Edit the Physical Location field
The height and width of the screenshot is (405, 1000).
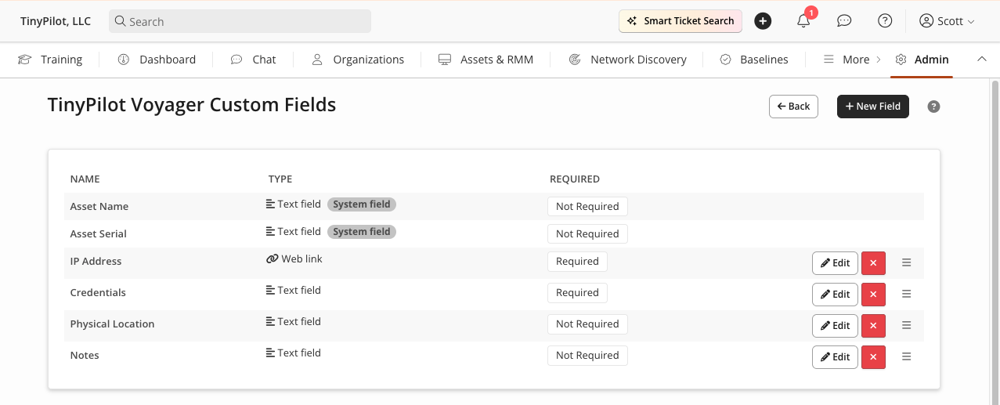[835, 326]
